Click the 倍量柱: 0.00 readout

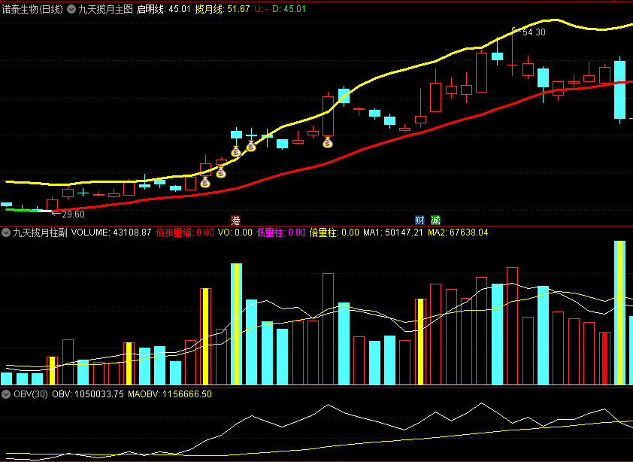[x=335, y=233]
